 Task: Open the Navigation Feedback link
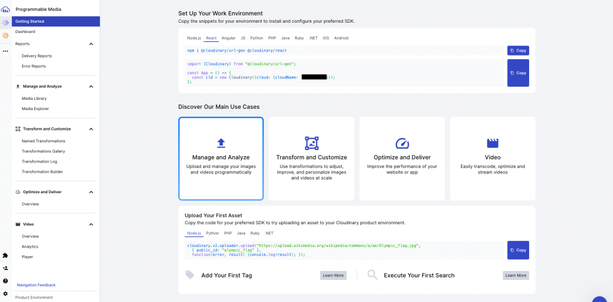pos(37,285)
